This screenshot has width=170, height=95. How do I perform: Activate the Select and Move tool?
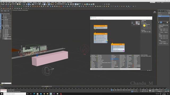tap(27, 4)
